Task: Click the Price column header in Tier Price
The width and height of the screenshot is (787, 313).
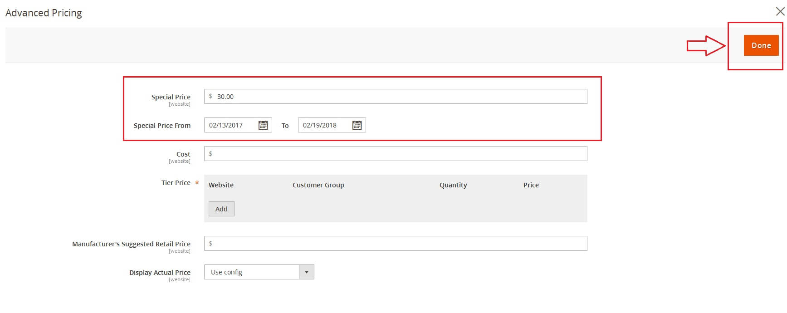Action: (531, 185)
